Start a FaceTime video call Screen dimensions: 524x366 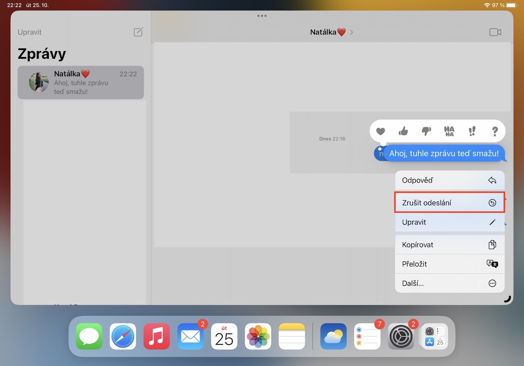(495, 32)
